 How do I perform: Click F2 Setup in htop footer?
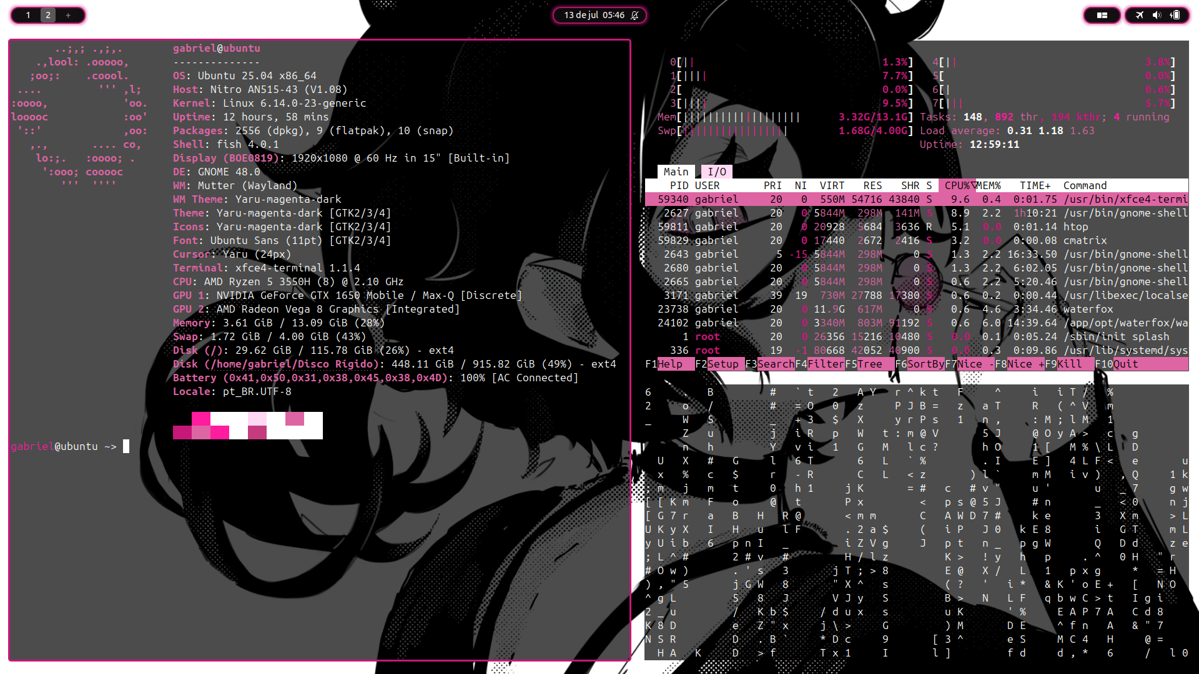pyautogui.click(x=719, y=364)
